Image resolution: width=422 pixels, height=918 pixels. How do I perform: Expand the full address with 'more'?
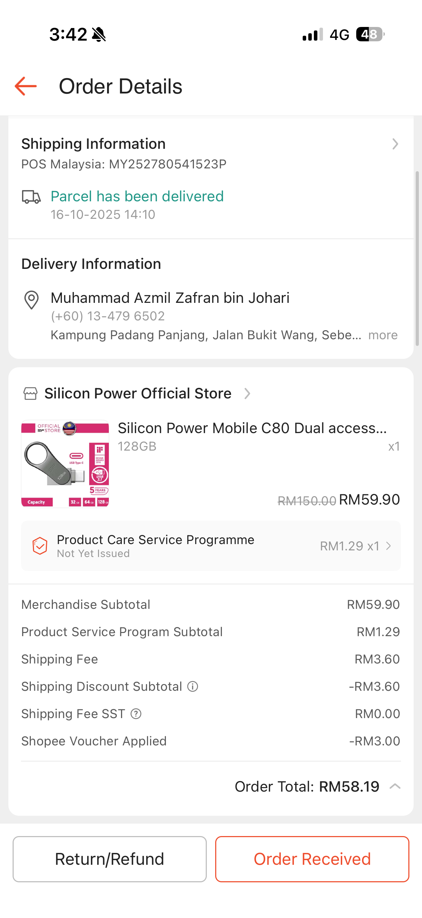pos(383,335)
